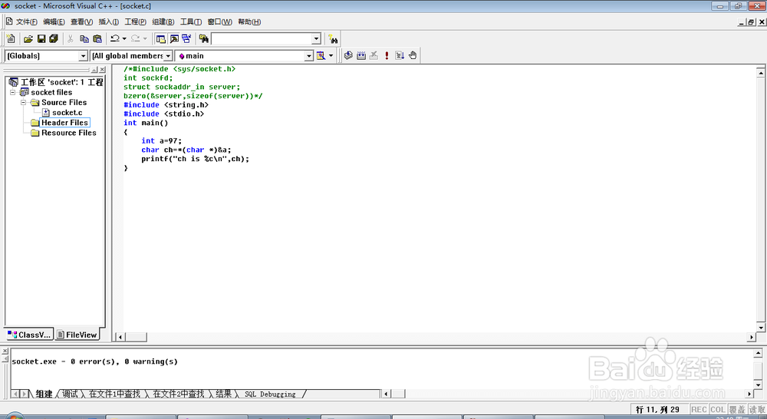Click the Stop Build icon
This screenshot has width=767, height=419.
[374, 55]
